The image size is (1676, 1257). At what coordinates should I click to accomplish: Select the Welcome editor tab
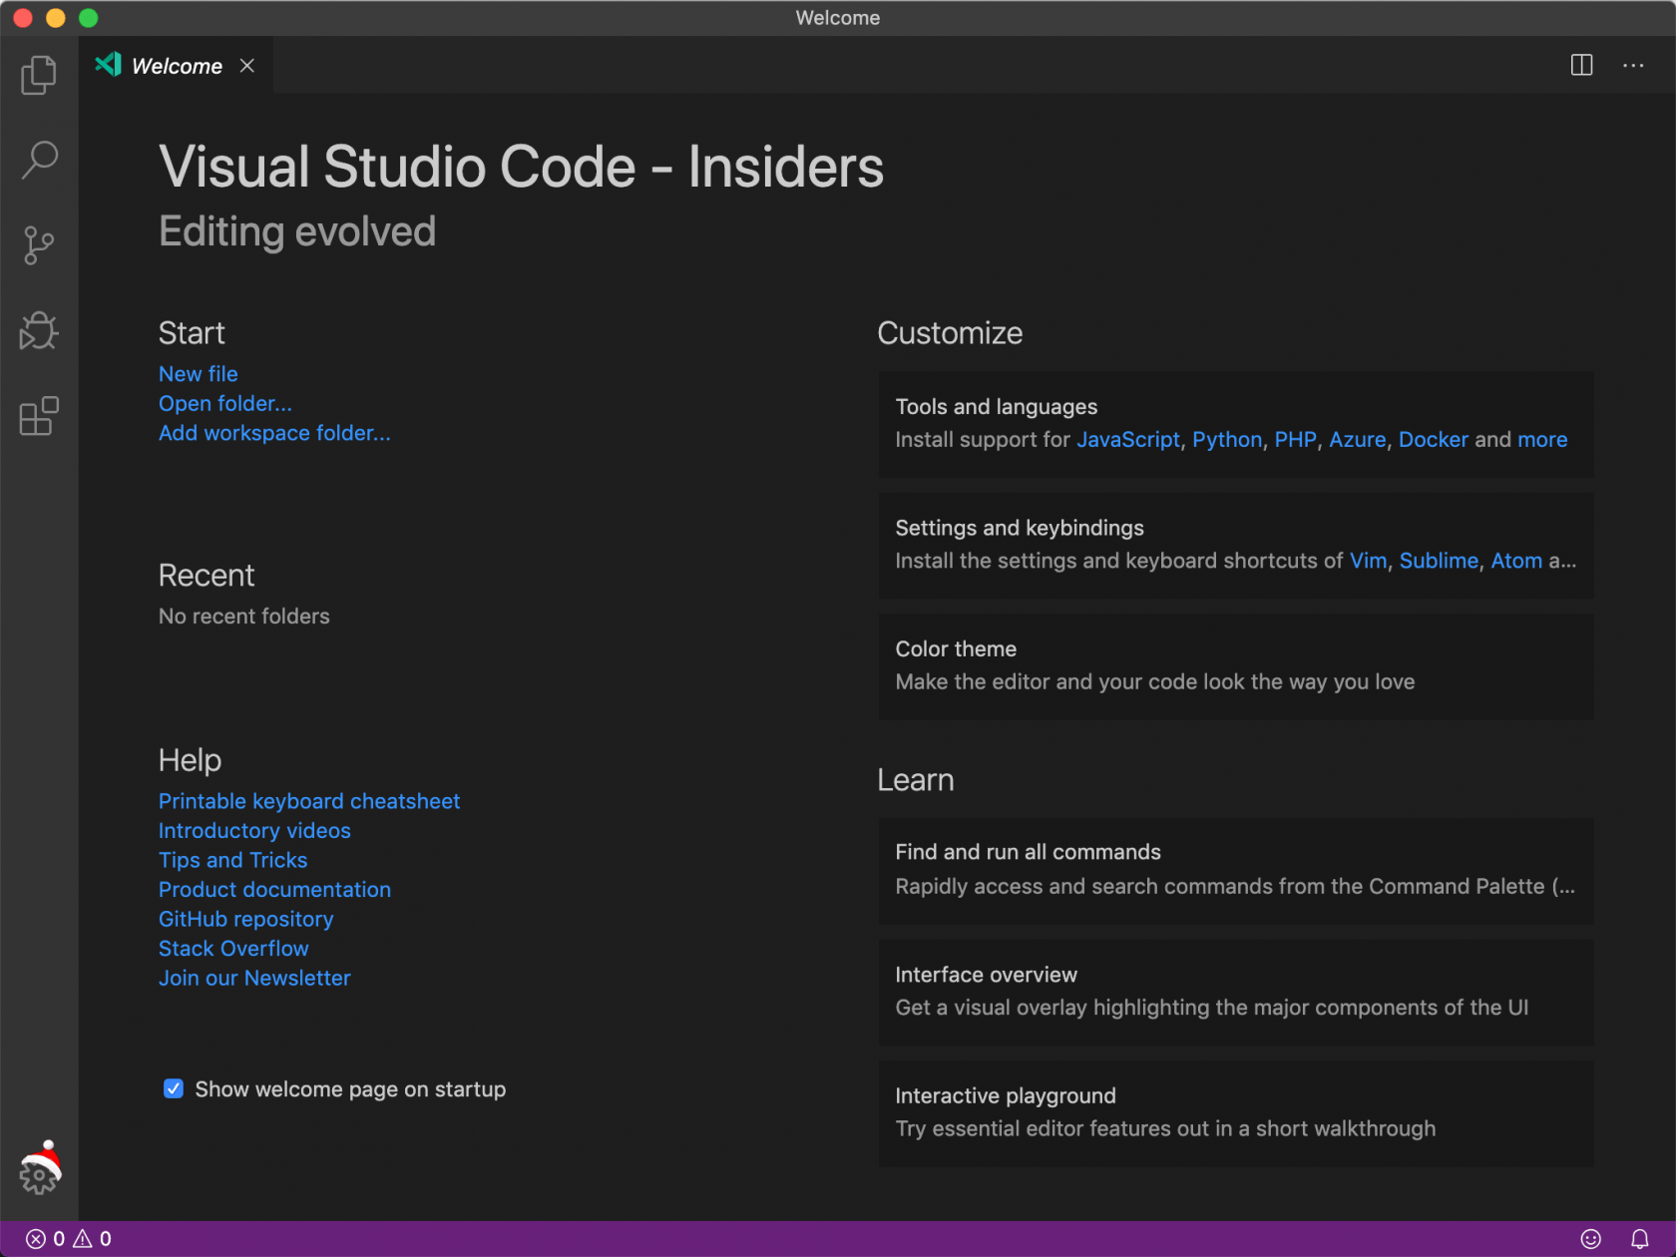(176, 65)
